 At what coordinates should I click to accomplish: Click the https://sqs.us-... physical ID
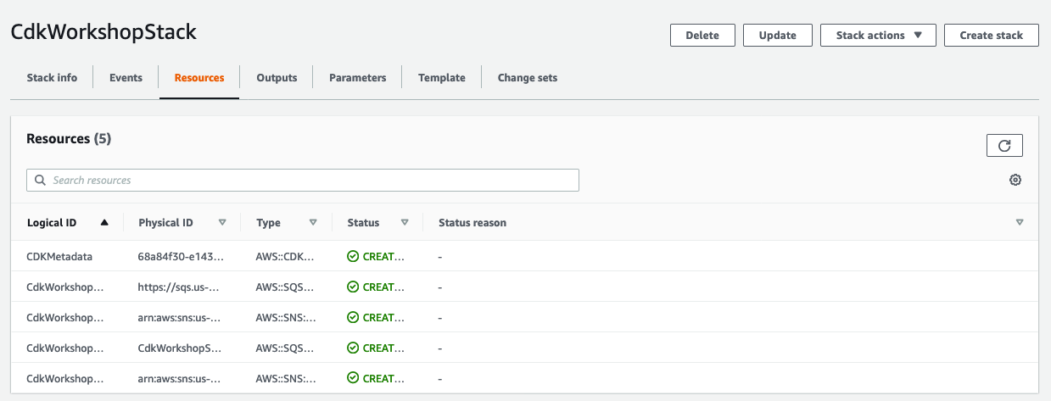tap(179, 287)
